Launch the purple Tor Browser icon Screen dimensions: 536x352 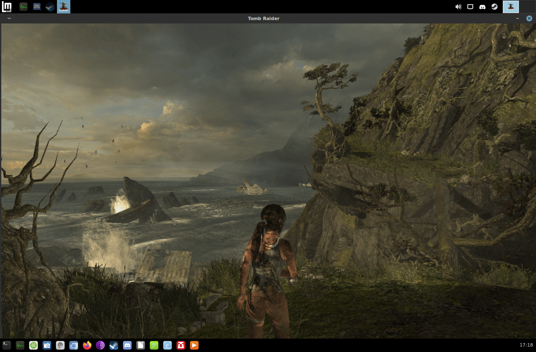100,345
